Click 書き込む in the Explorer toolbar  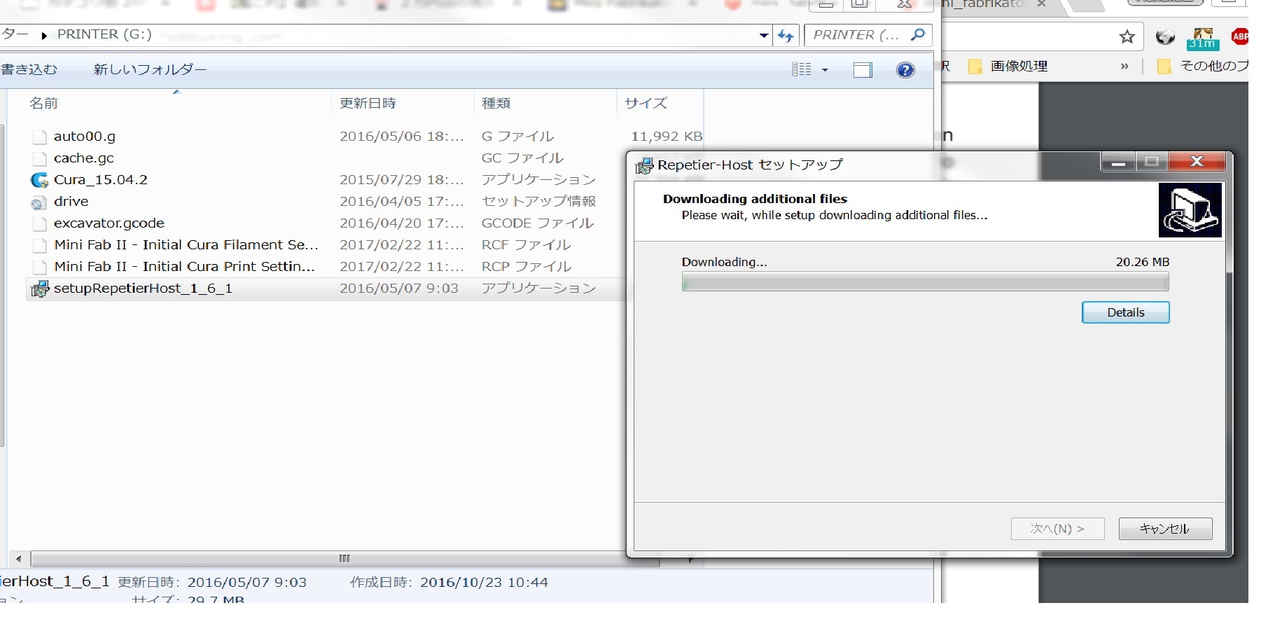pyautogui.click(x=29, y=69)
